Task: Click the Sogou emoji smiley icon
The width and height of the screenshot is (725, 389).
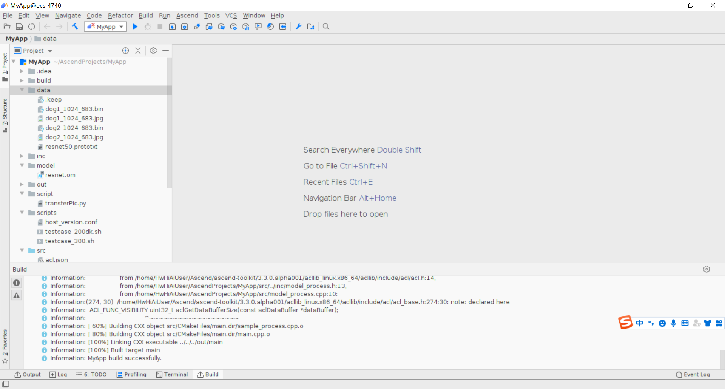Action: click(662, 323)
